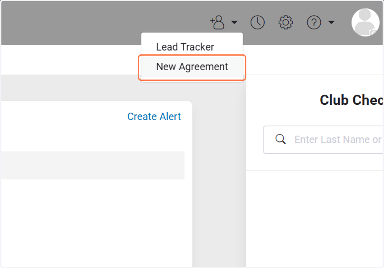
Task: Open the settings gear icon
Action: [285, 22]
